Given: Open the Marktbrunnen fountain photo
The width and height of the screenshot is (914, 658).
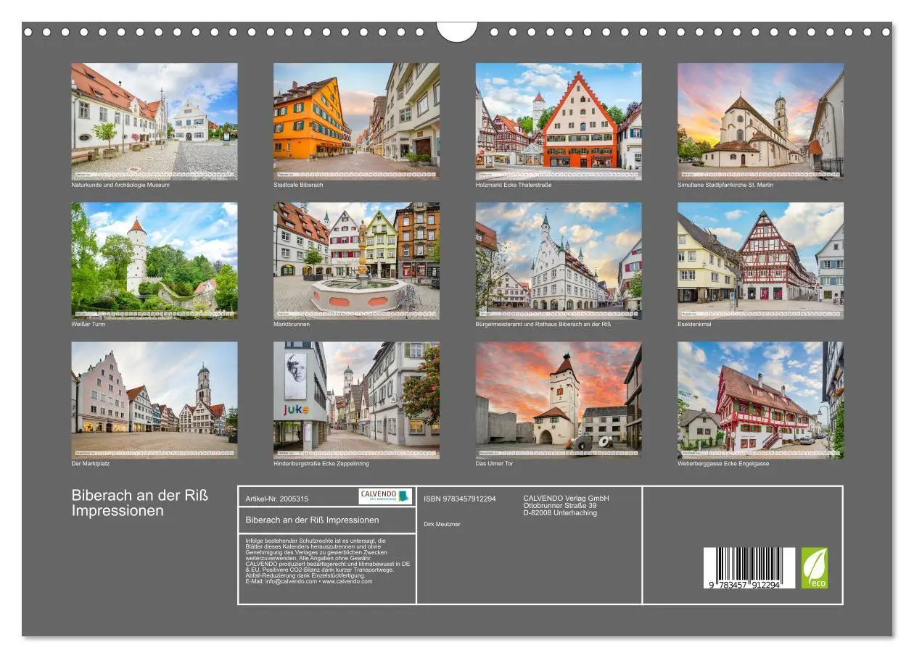Looking at the screenshot, I should click(356, 260).
